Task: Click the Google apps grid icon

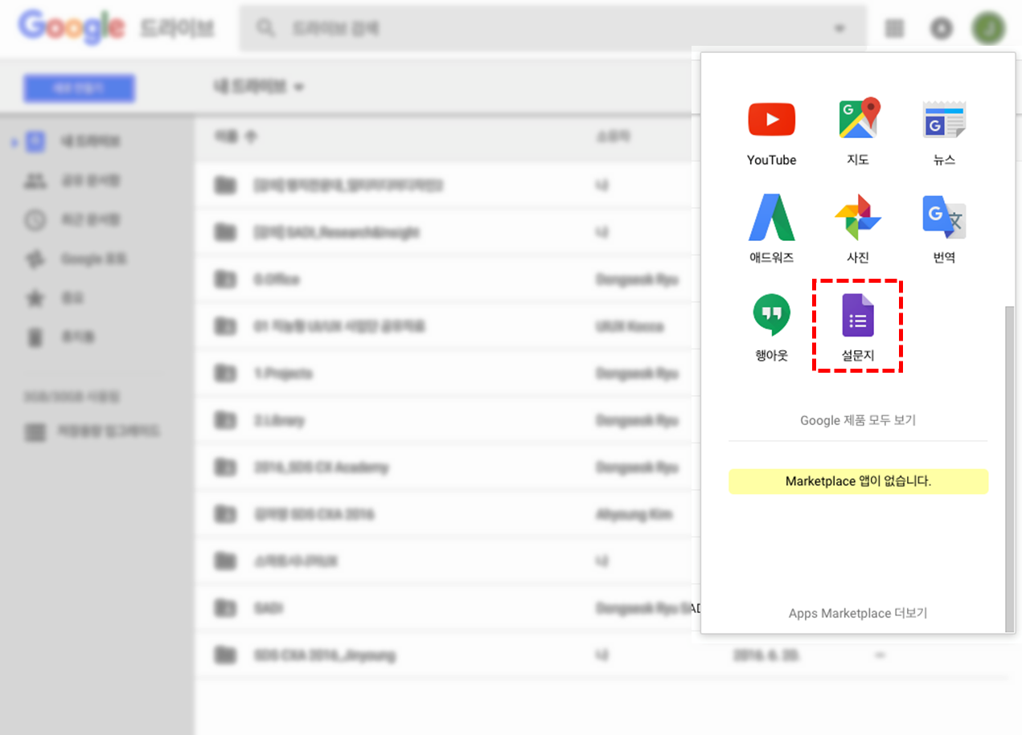Action: 894,29
